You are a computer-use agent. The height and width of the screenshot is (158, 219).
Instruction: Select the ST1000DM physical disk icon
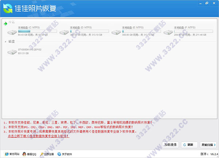coord(12,52)
